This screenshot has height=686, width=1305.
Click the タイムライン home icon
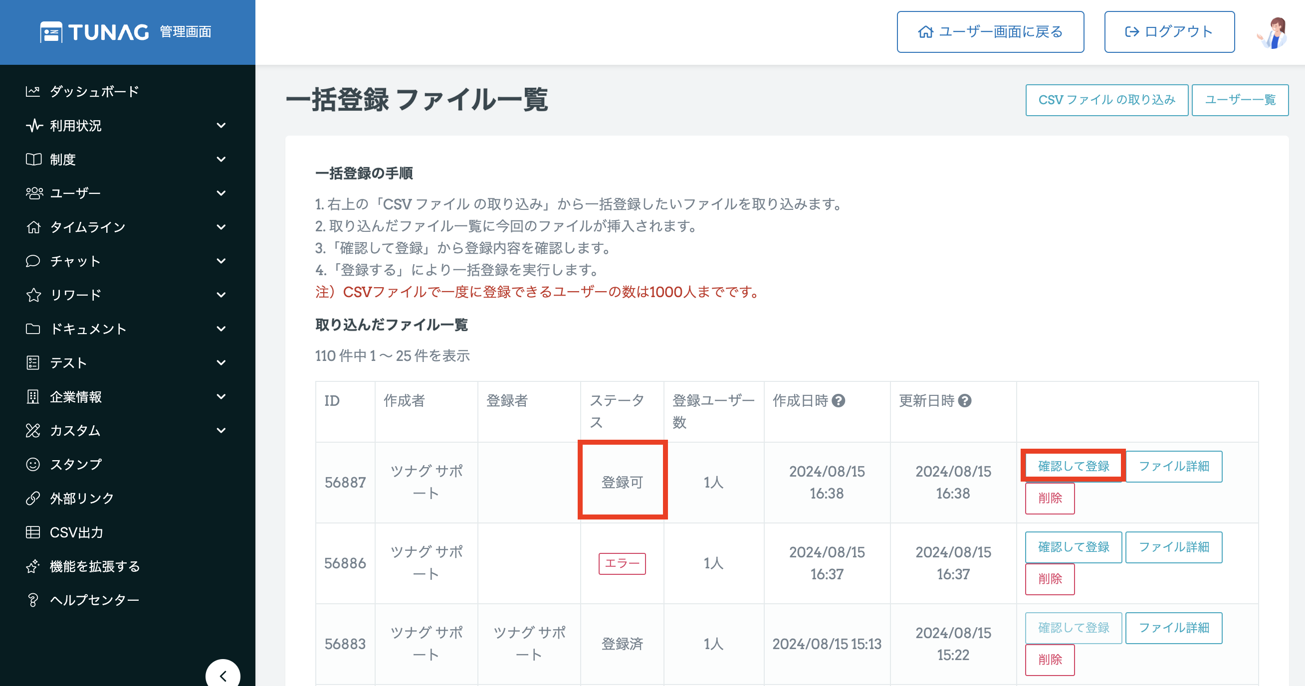33,227
